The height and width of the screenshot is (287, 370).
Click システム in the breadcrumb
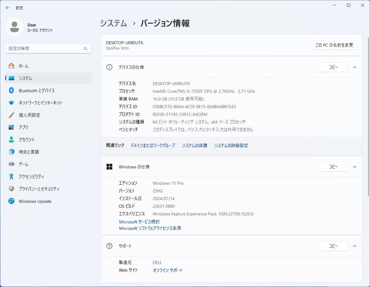(113, 23)
